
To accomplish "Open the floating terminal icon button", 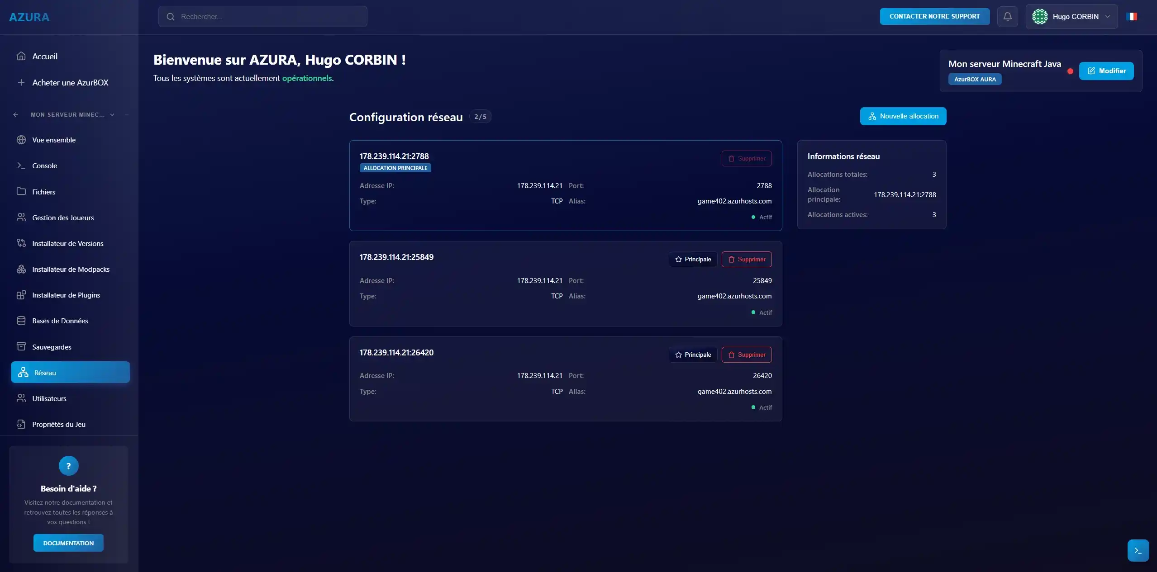I will pos(1138,550).
